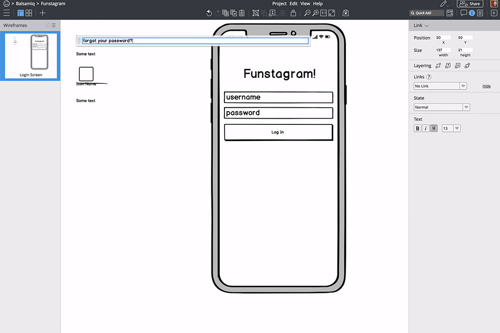Open the font size 13 dropdown
Image resolution: width=500 pixels, height=333 pixels.
pos(451,129)
